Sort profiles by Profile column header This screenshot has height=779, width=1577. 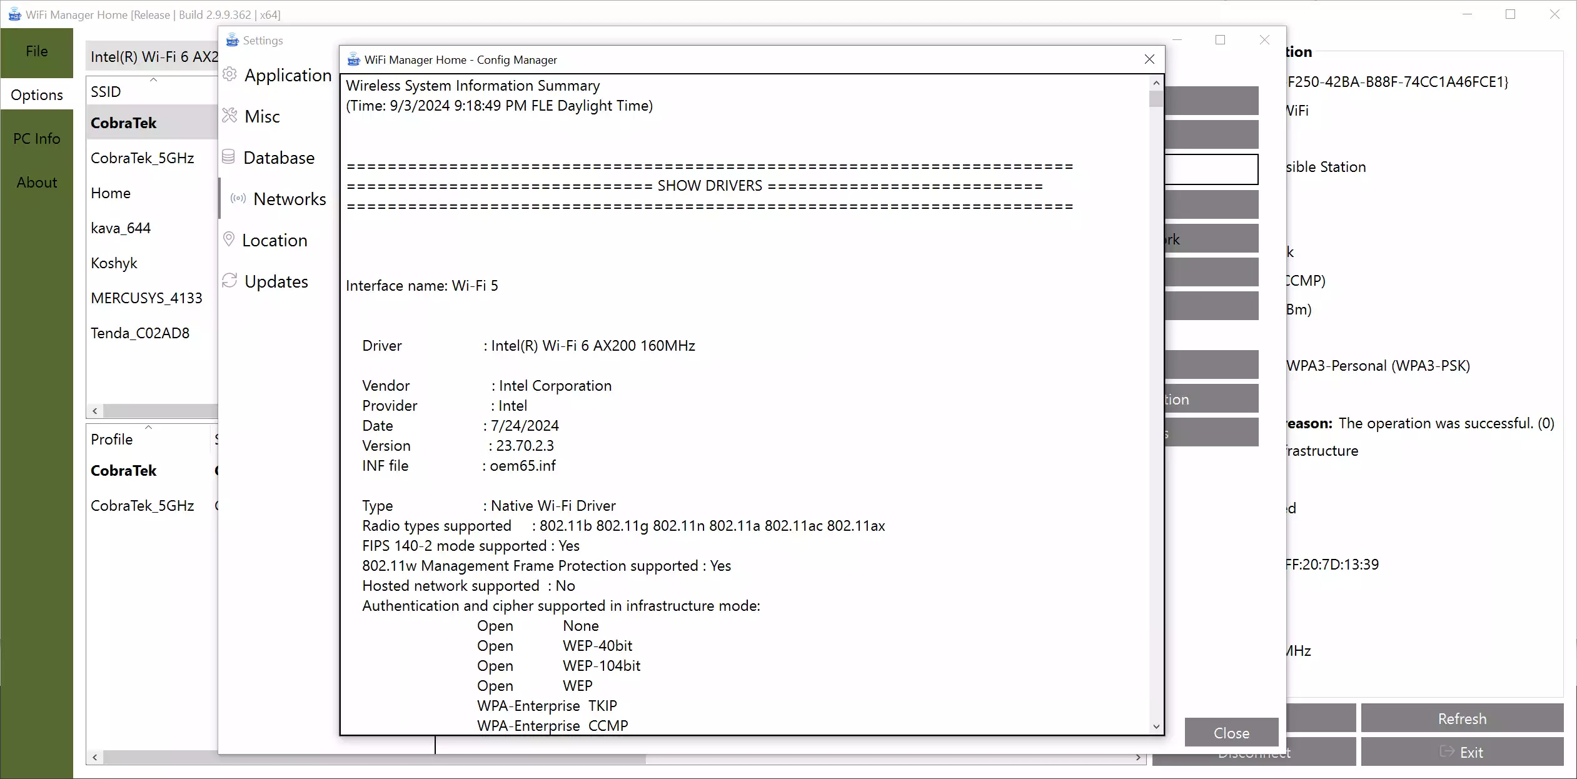(x=149, y=439)
